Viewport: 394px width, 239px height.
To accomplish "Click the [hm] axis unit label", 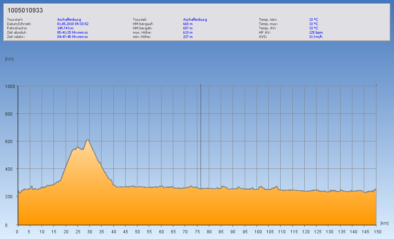I will pos(9,59).
